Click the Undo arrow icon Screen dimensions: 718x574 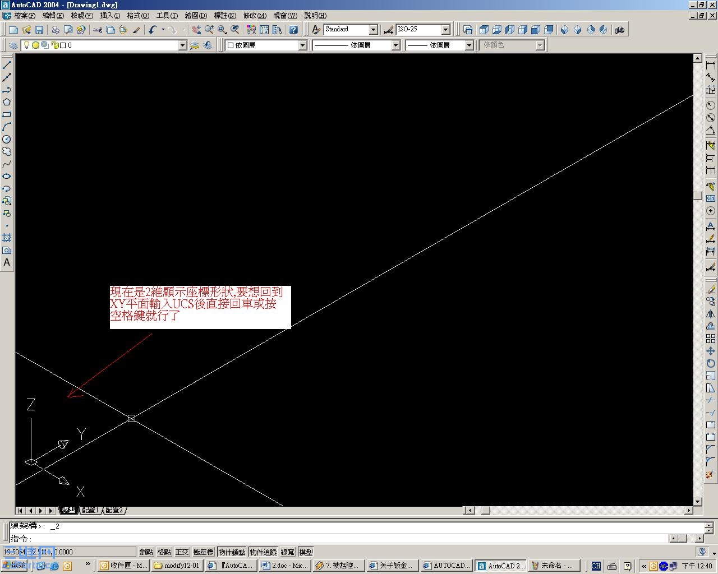[153, 30]
